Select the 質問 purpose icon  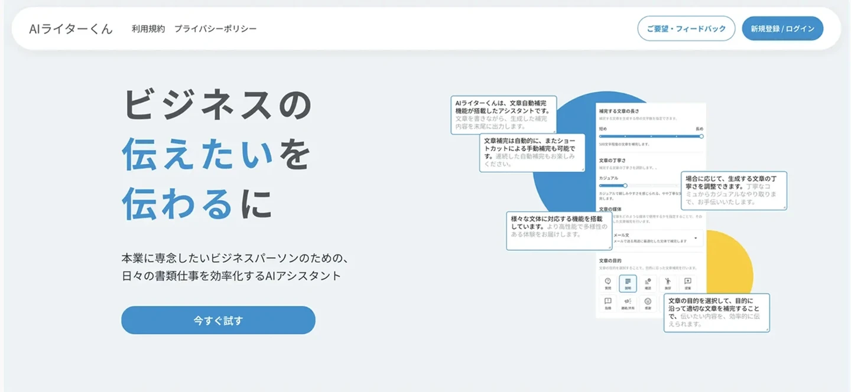click(608, 283)
